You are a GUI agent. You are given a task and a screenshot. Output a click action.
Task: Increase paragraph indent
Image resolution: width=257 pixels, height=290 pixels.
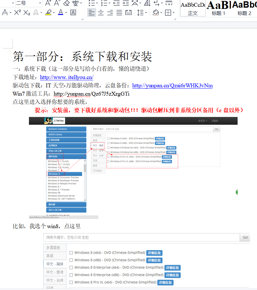click(x=126, y=3)
